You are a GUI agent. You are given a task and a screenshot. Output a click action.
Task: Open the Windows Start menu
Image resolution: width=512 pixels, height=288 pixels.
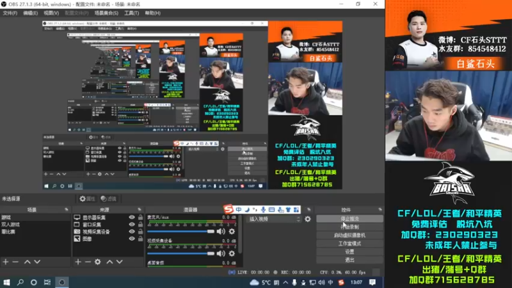[6, 282]
